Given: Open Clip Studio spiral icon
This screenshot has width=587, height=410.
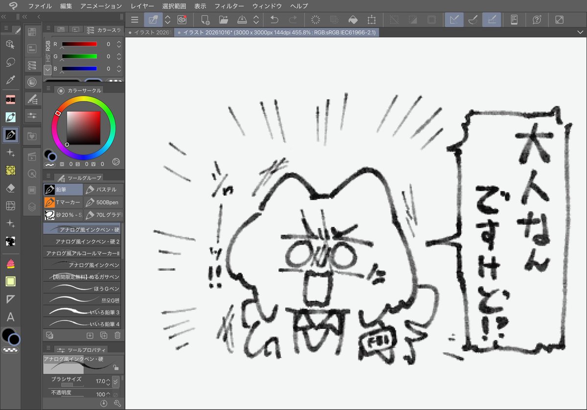Looking at the screenshot, I should (x=182, y=20).
